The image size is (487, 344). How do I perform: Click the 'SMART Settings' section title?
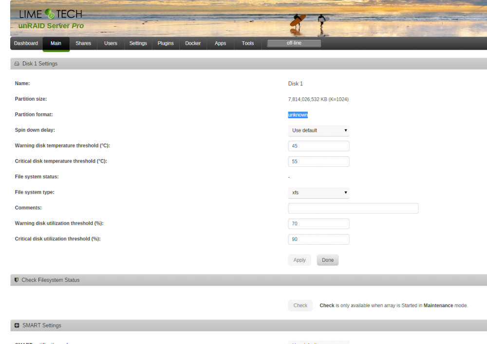tap(41, 326)
